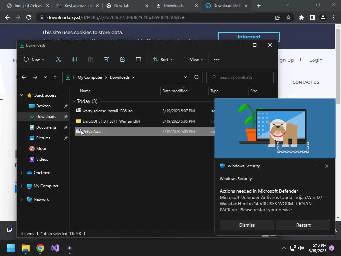Viewport: 341px width, 256px height.
Task: Select Documents in navigation pane
Action: 46,127
